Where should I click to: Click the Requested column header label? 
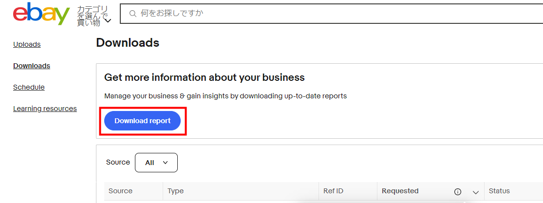[x=400, y=191]
